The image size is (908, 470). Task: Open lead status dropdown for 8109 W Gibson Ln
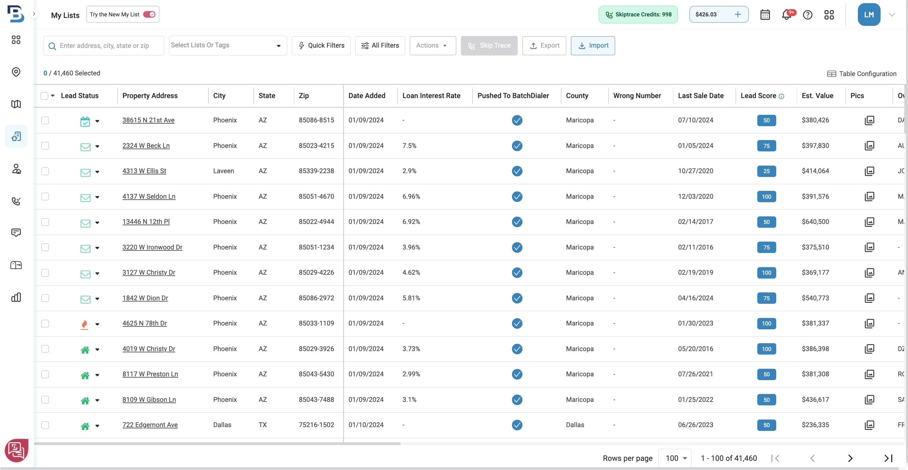[97, 401]
